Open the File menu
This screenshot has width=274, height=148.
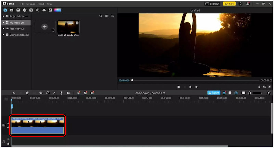(x=22, y=4)
